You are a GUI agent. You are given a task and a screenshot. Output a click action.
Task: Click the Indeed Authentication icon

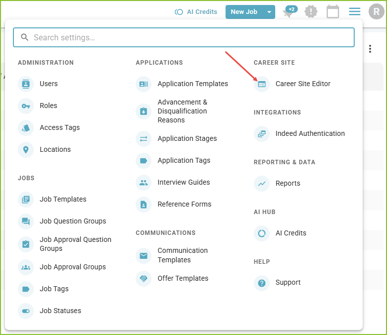pyautogui.click(x=262, y=134)
